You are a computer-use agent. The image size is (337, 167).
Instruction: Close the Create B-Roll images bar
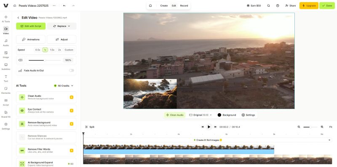(x=329, y=140)
